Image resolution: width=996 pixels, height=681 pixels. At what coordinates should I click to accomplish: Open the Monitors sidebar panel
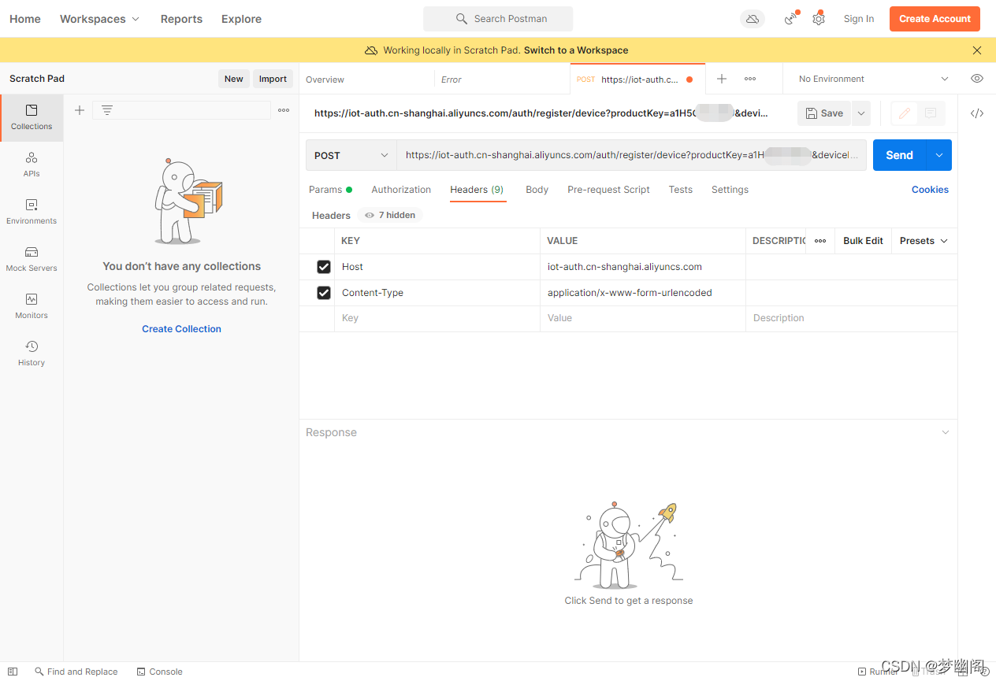(32, 306)
